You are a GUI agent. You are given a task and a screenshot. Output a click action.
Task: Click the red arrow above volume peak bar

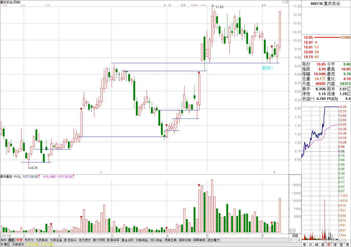pyautogui.click(x=199, y=185)
